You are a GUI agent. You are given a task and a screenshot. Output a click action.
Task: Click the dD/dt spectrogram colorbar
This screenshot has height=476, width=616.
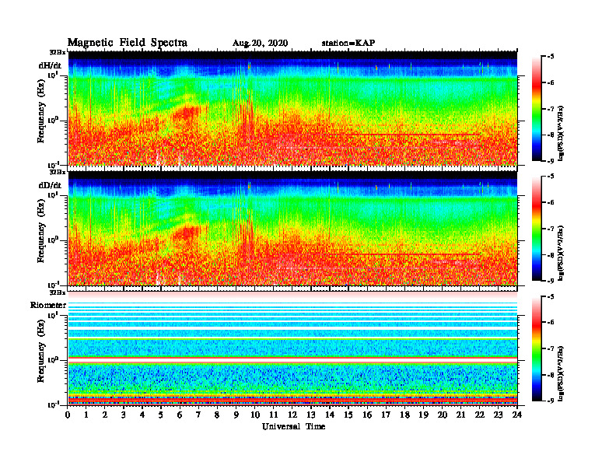click(x=537, y=229)
